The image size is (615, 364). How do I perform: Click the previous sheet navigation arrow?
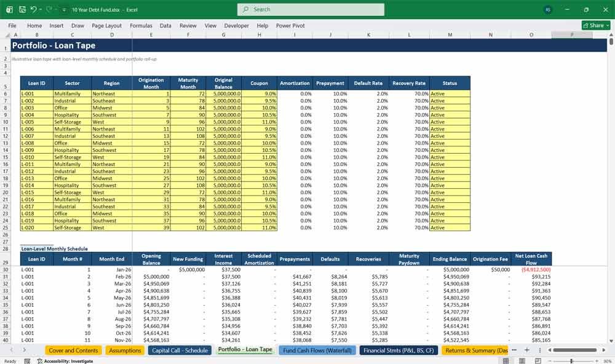pos(11,350)
